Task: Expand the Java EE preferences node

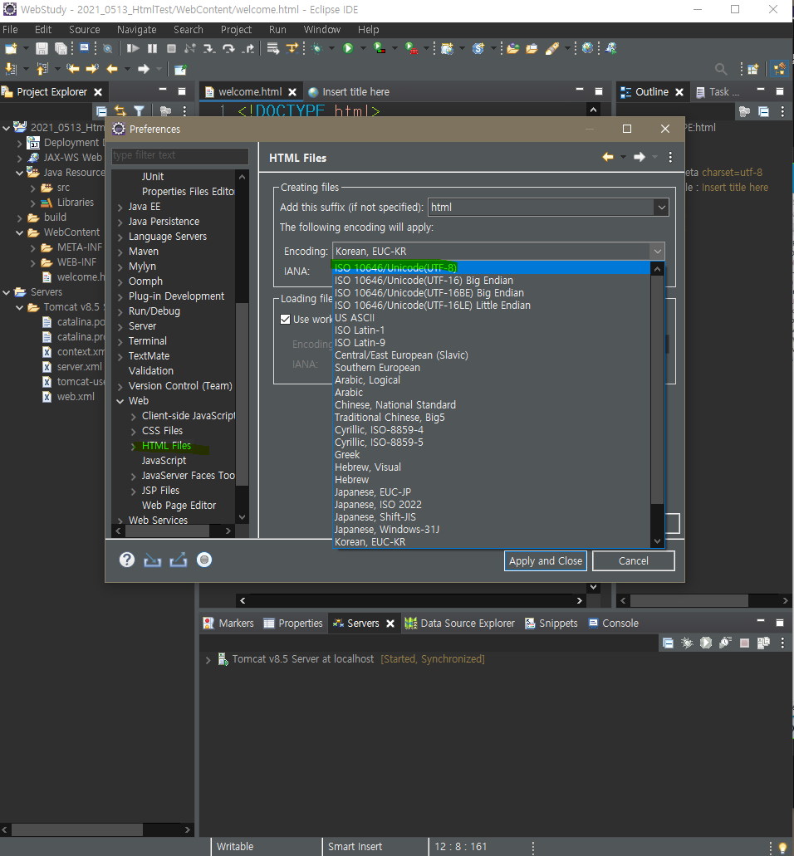Action: coord(120,207)
